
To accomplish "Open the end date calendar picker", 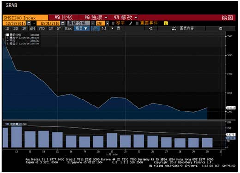I will [x=63, y=23].
